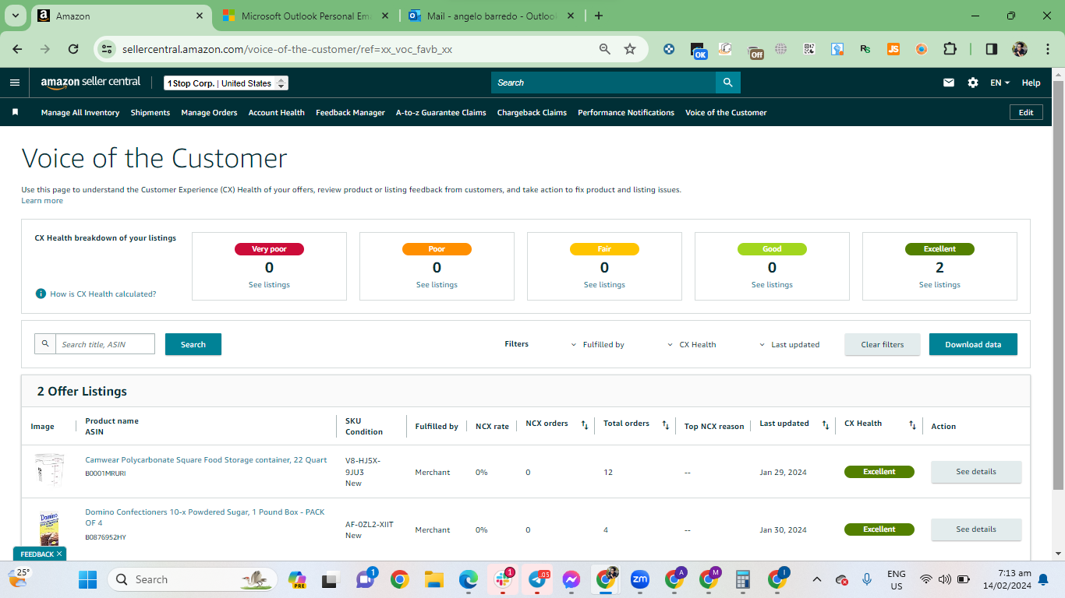Click the Search title, ASIN input field
The height and width of the screenshot is (598, 1065).
104,344
